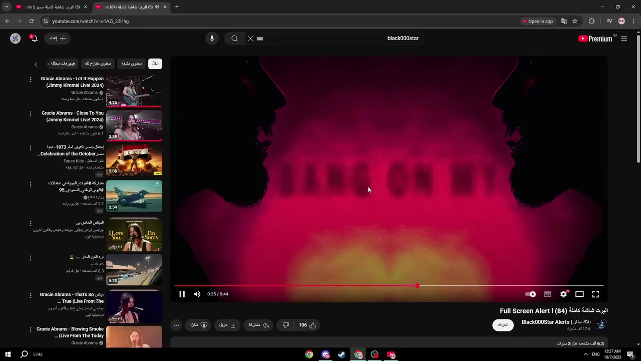The height and width of the screenshot is (361, 641).
Task: Open Let It Happen video thumbnail
Action: point(134,91)
